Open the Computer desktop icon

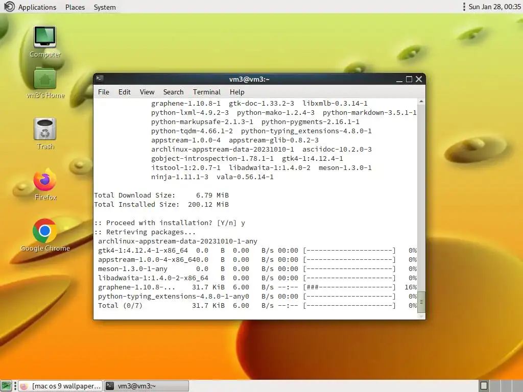45,42
